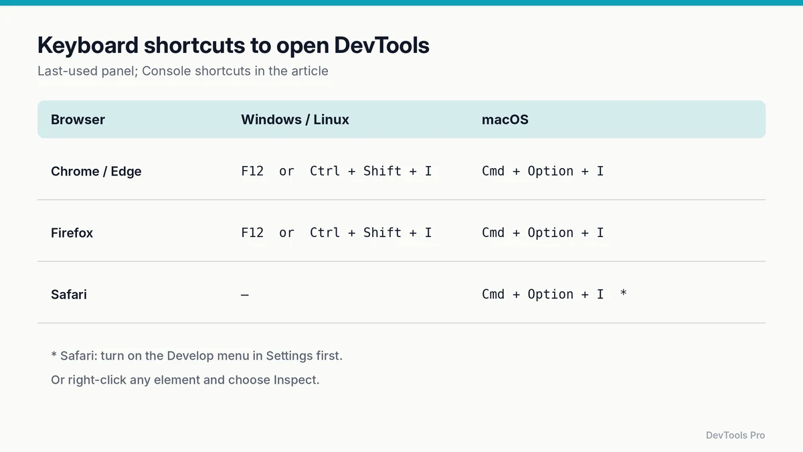Click the 'Browser' column header

78,120
